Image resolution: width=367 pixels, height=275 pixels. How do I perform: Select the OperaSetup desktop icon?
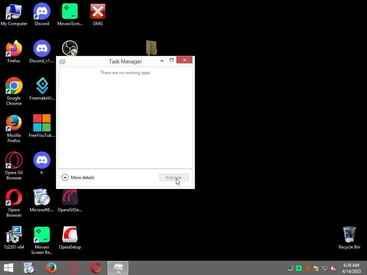coord(70,238)
